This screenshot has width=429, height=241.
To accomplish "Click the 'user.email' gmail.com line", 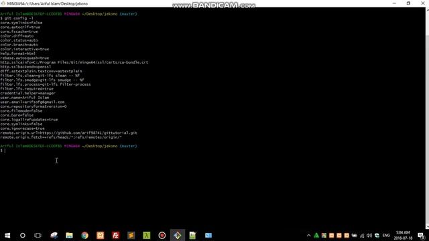I will coord(32,102).
